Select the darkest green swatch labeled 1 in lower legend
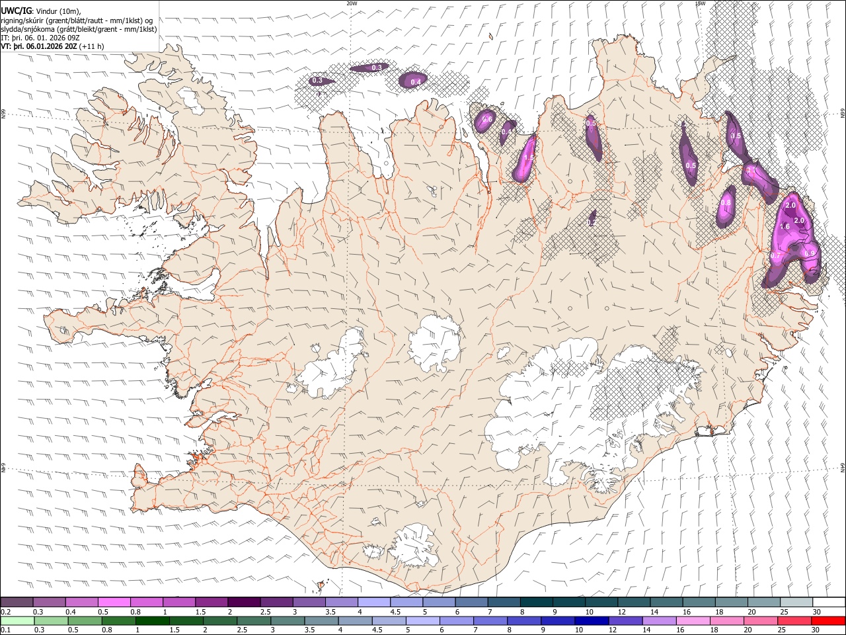Viewport: 846px width, 635px height. tap(153, 620)
